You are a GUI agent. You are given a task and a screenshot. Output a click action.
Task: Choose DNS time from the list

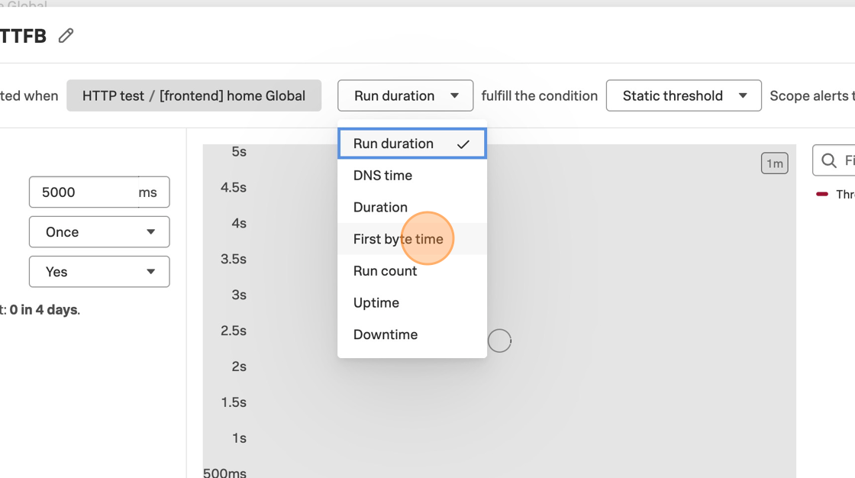[382, 176]
